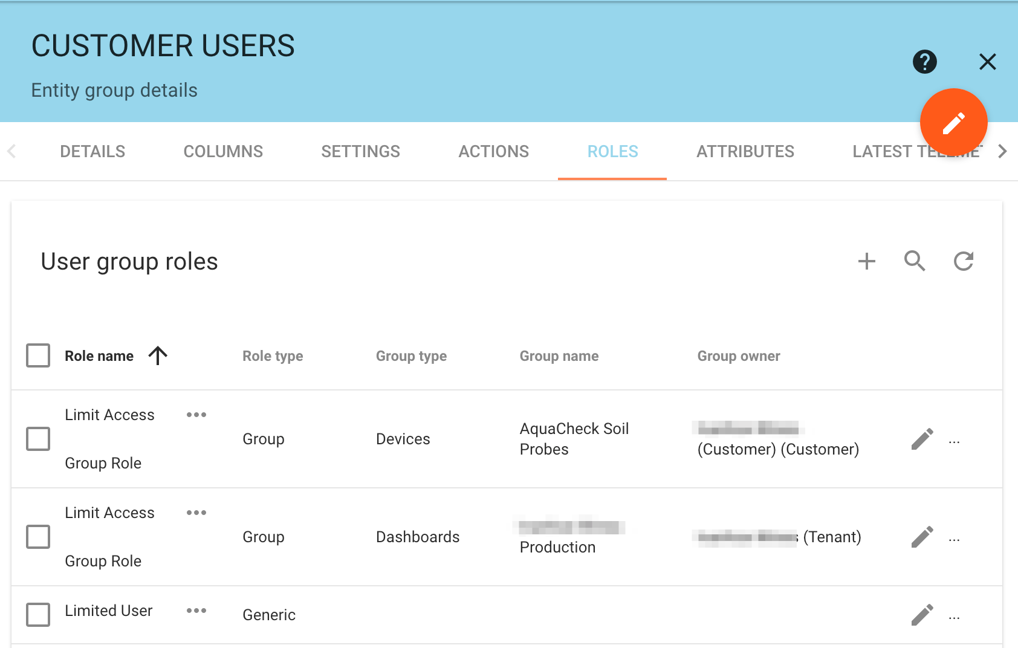Edit the Limited User generic role
Viewport: 1018px width, 648px height.
point(922,614)
